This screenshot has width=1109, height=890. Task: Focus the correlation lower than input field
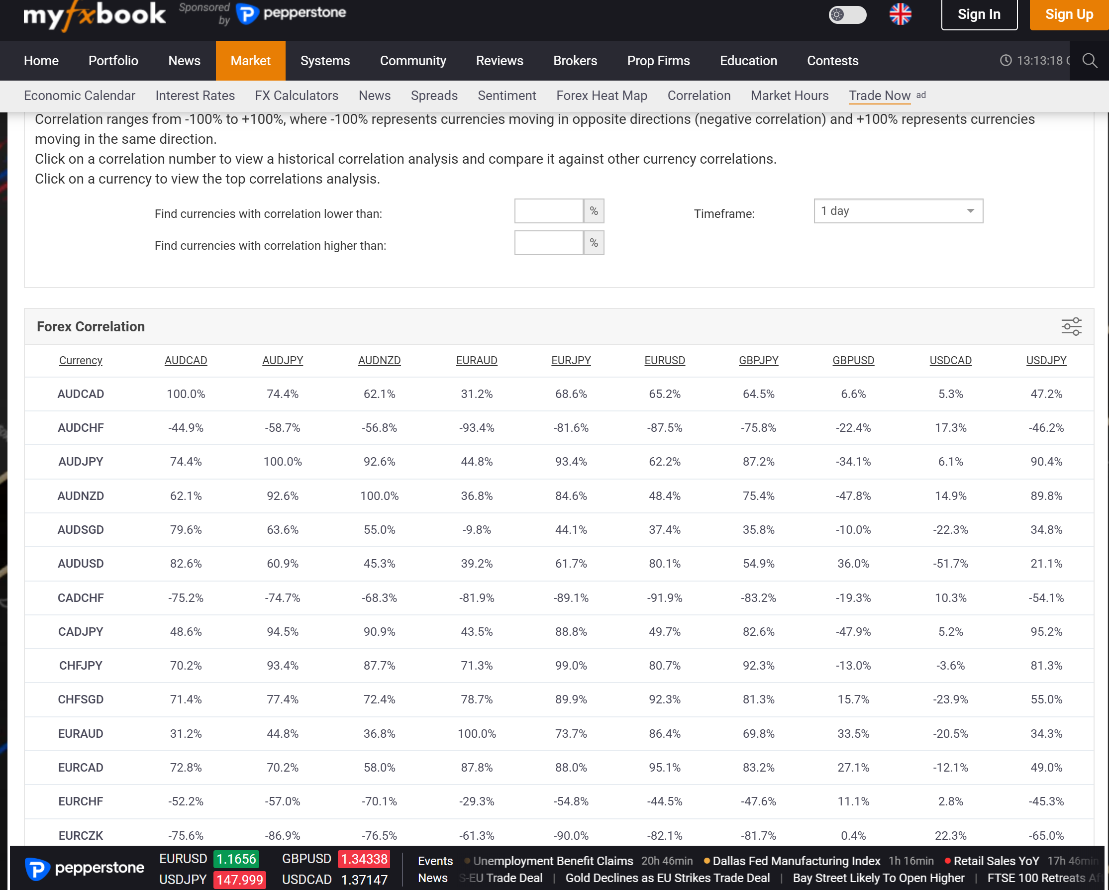click(x=548, y=211)
